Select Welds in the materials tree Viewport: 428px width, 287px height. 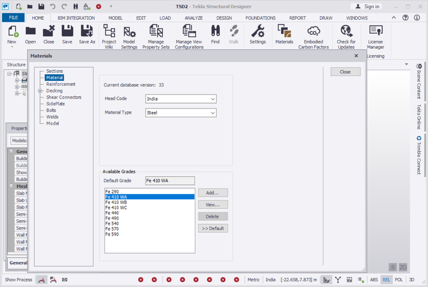(x=52, y=117)
